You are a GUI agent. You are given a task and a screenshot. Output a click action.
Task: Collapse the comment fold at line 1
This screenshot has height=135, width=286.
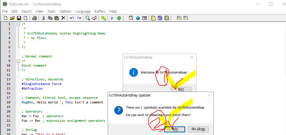tap(18, 24)
